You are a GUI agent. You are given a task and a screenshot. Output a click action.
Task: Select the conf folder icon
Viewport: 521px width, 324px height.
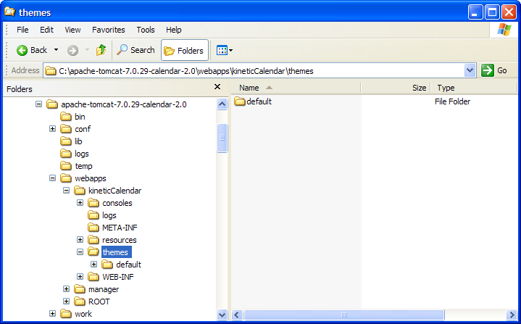[66, 129]
